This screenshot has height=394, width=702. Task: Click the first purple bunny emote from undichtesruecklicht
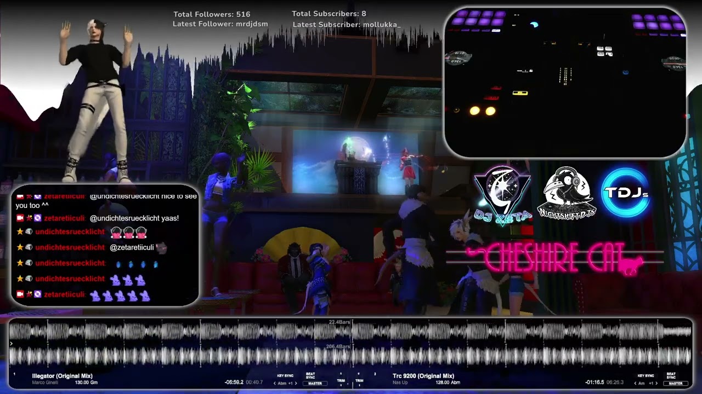[x=115, y=280]
